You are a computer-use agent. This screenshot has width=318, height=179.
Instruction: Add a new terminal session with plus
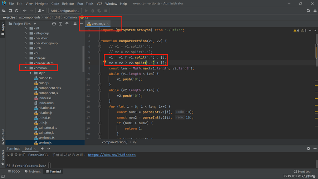pos(42,149)
